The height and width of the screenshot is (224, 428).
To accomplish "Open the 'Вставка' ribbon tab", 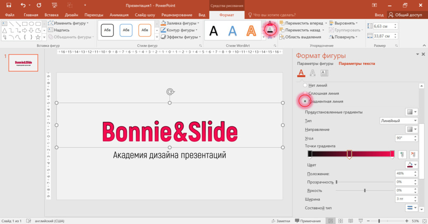I will [51, 15].
